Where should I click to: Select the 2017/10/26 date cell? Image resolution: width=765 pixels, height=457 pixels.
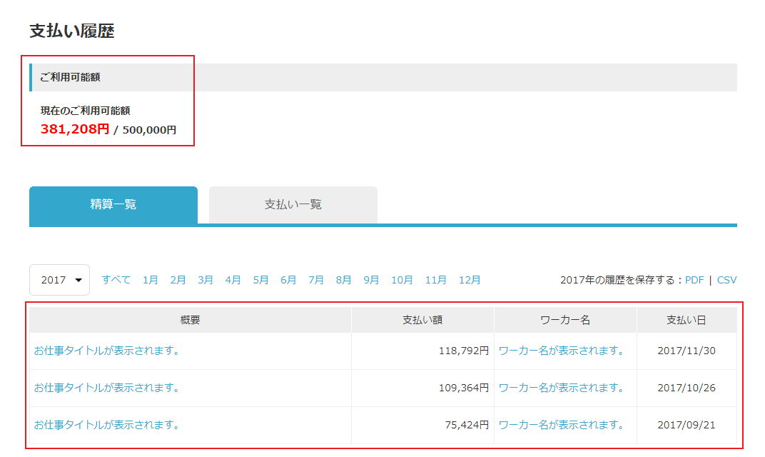point(687,388)
